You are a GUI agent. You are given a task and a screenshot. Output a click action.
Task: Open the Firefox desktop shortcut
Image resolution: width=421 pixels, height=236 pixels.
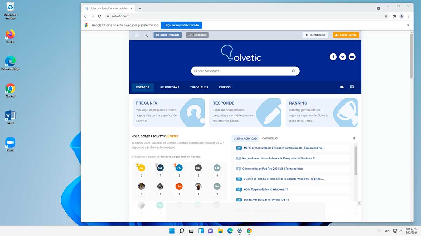[x=10, y=36]
